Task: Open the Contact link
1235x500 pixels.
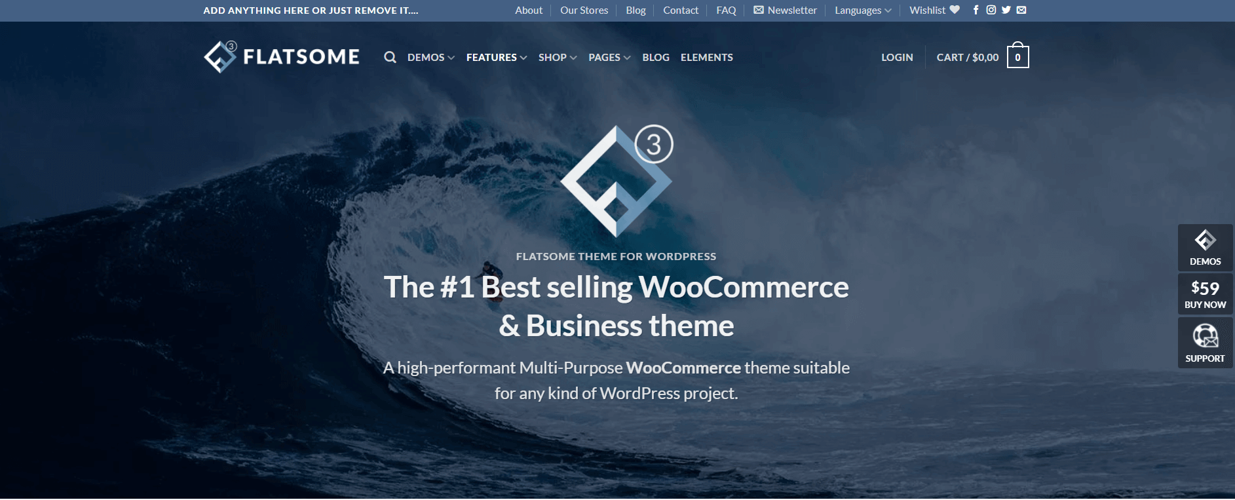Action: tap(681, 10)
